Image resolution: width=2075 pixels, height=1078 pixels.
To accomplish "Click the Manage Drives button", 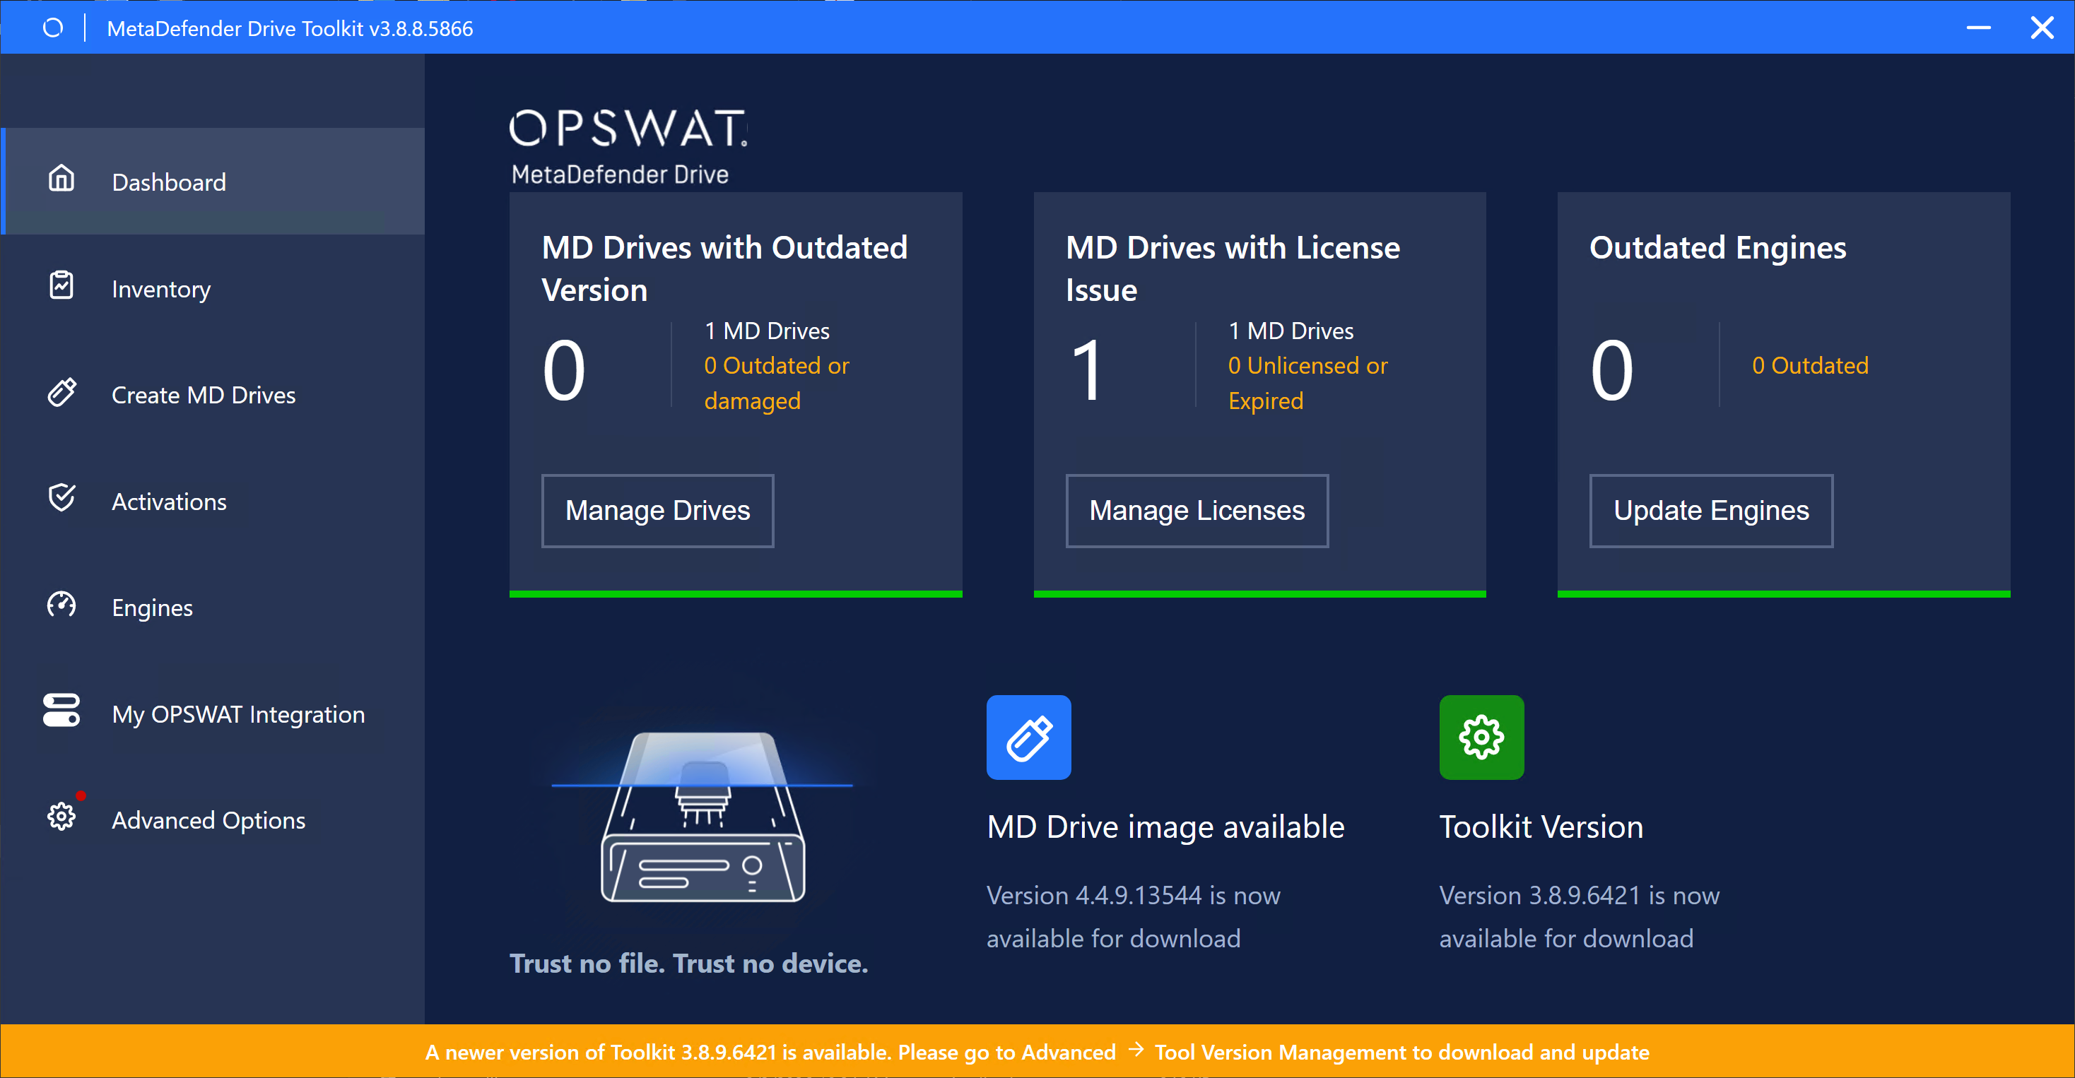I will (x=657, y=511).
